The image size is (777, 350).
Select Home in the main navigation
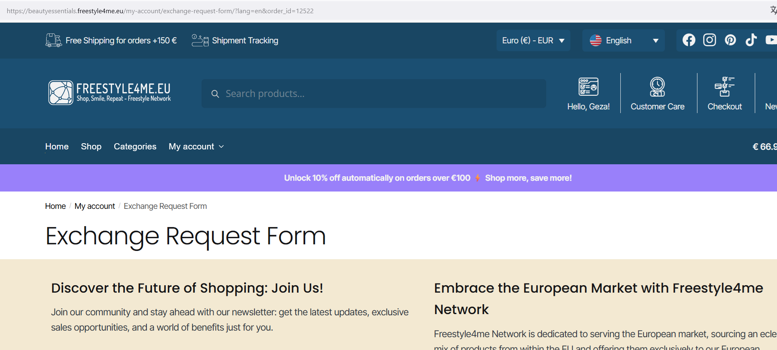click(57, 147)
